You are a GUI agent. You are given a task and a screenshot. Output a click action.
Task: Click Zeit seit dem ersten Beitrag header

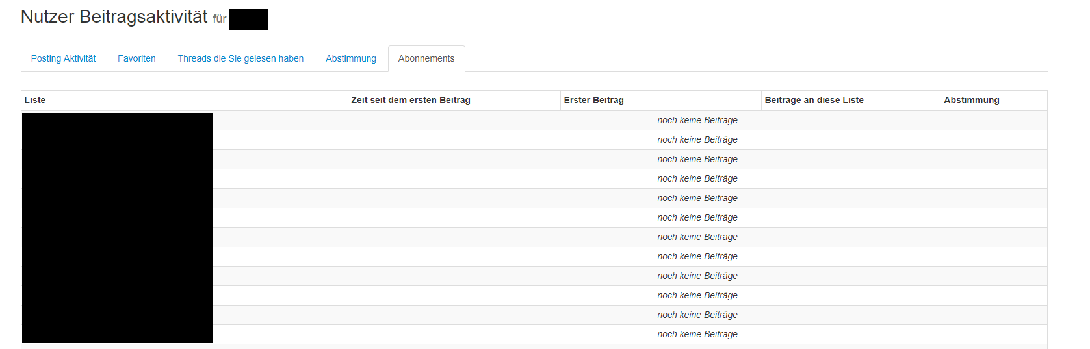(x=411, y=100)
